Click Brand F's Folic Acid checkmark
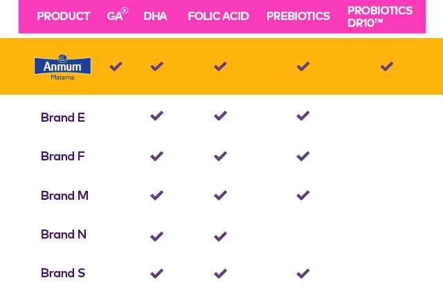 (220, 156)
